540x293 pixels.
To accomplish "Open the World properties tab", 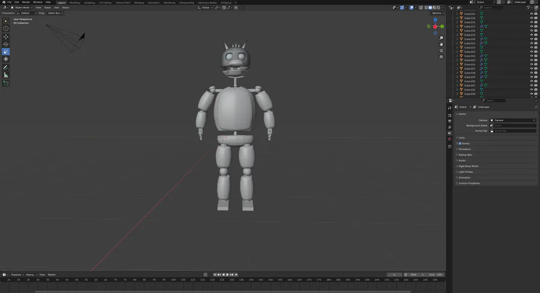I will pyautogui.click(x=450, y=139).
